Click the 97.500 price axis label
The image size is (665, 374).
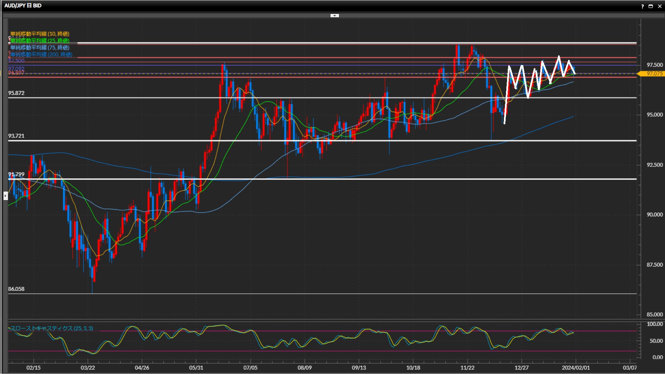(654, 65)
